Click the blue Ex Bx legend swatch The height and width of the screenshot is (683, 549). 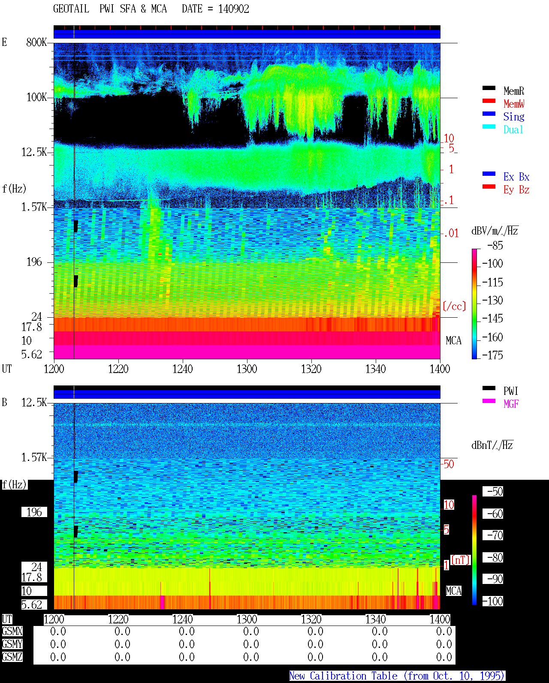tap(489, 174)
